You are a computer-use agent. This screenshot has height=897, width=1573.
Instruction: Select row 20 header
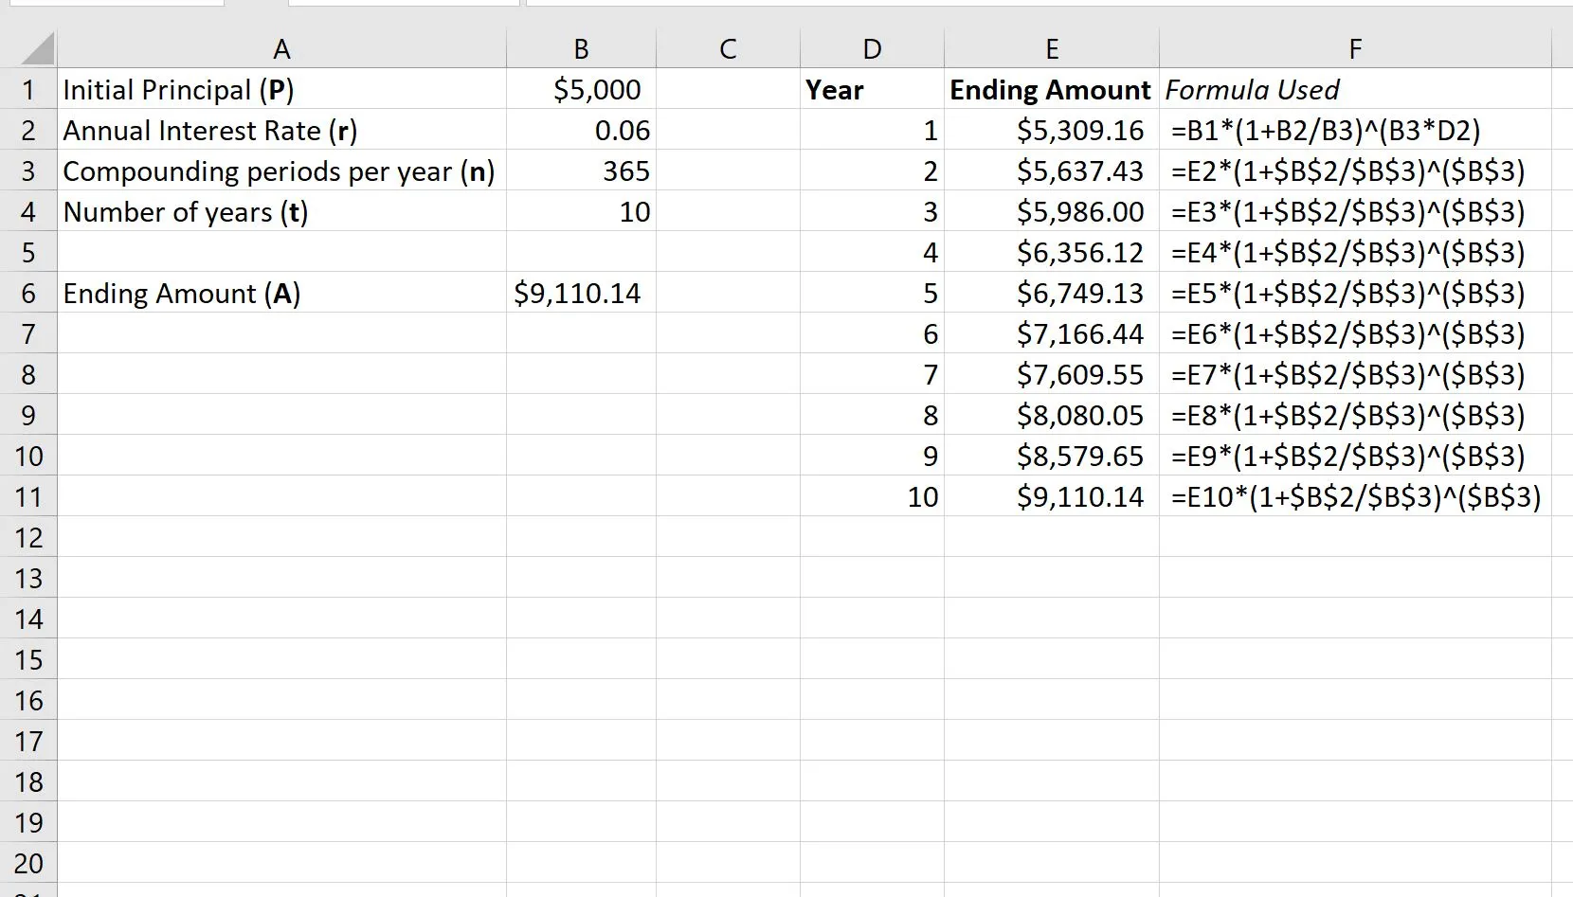pos(28,863)
